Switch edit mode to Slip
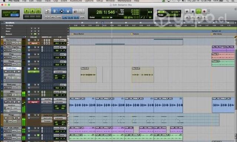 (7, 15)
